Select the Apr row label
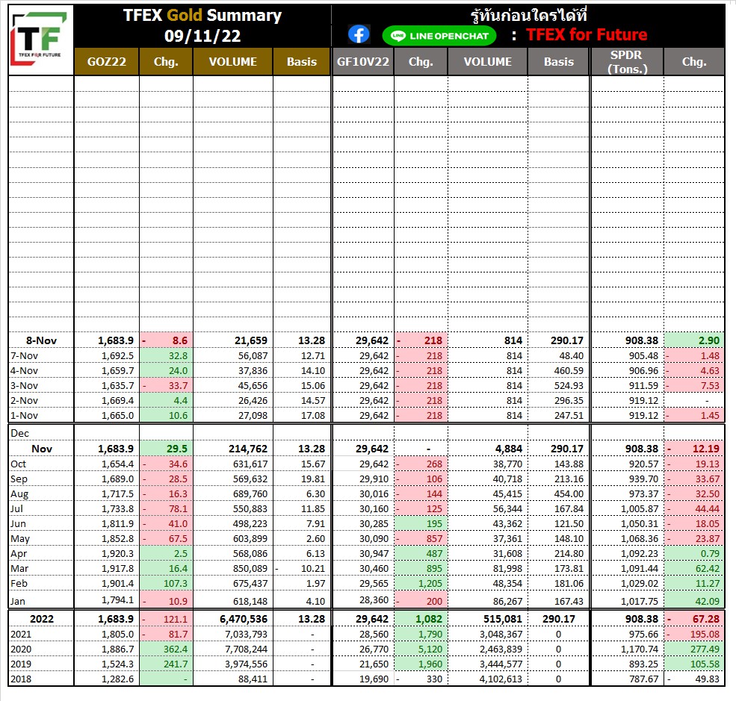This screenshot has height=701, width=736. point(19,554)
